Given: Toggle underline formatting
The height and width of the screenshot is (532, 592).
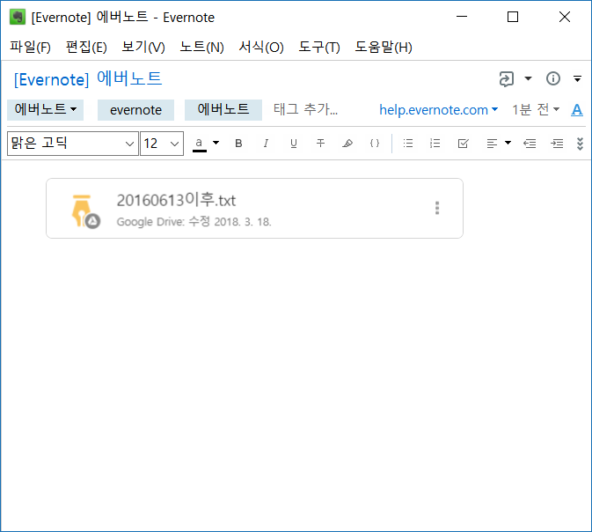Looking at the screenshot, I should (293, 144).
